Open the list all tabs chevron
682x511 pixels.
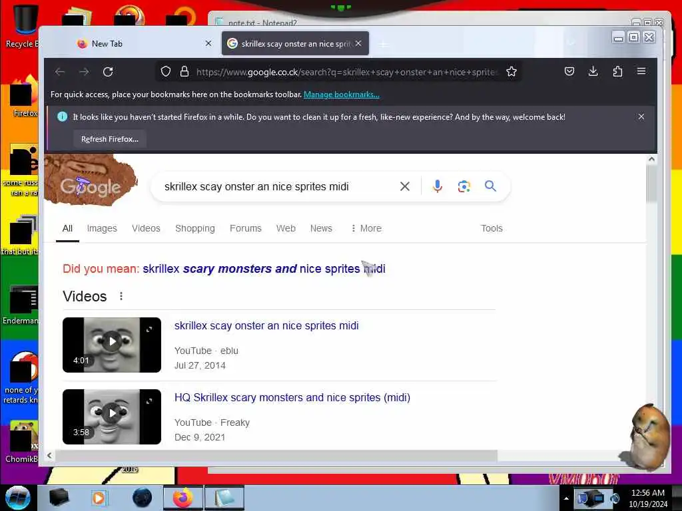571,43
